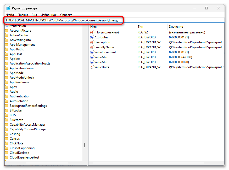229x170 pixels.
Task: Sort values by the Тип column header
Action: [152, 27]
